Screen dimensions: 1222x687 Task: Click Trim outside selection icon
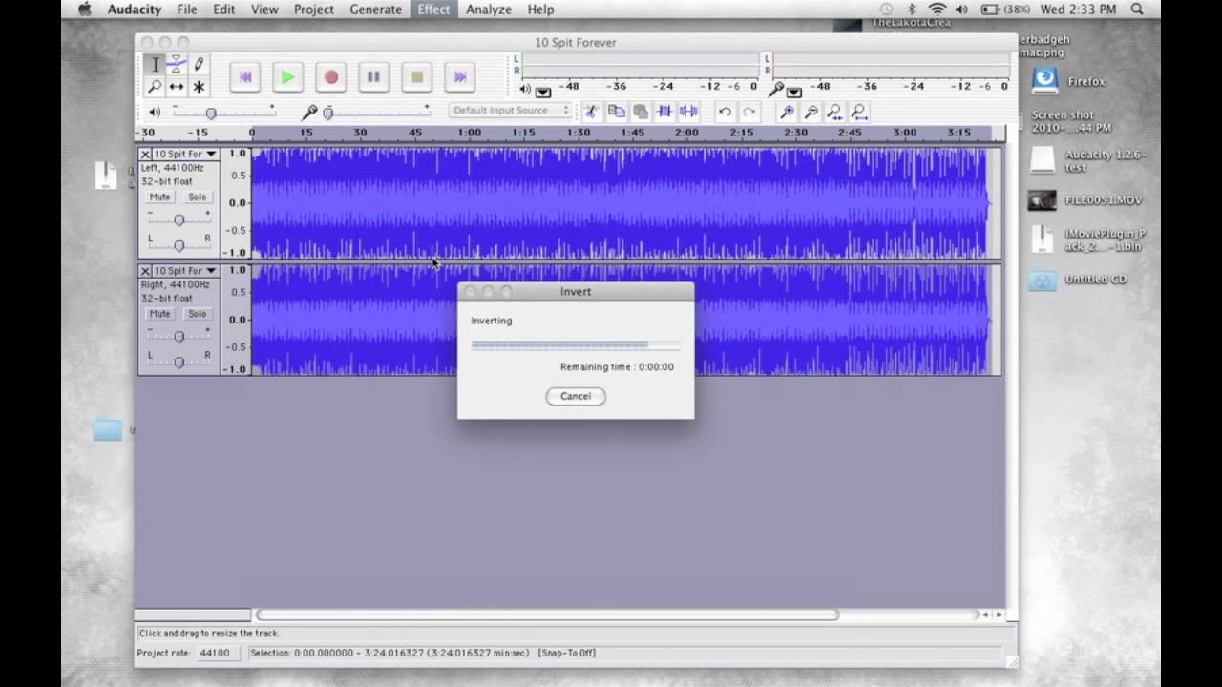(x=664, y=112)
